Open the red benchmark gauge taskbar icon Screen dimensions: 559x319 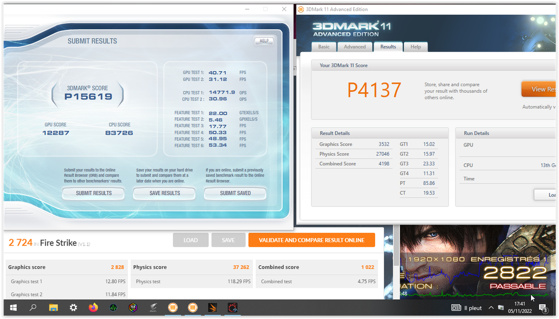point(233,308)
